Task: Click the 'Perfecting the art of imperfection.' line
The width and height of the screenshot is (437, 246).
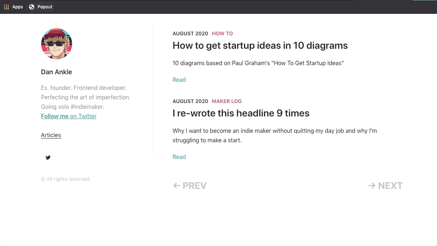Action: point(86,97)
